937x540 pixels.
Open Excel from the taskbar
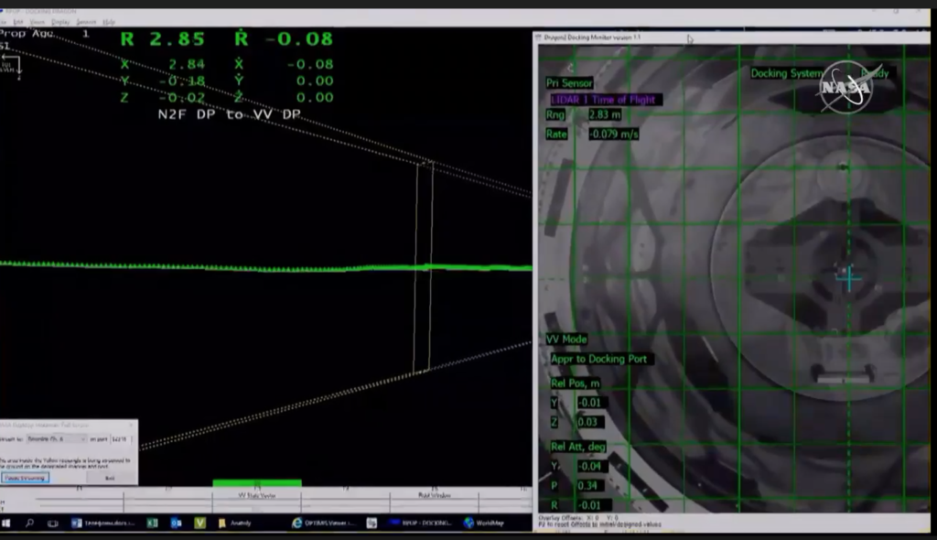pyautogui.click(x=153, y=524)
